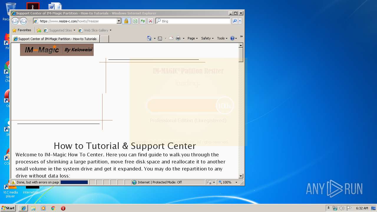Viewport: 377px width, 212px height.
Task: Go back with the browser Back arrow
Action: pyautogui.click(x=15, y=21)
